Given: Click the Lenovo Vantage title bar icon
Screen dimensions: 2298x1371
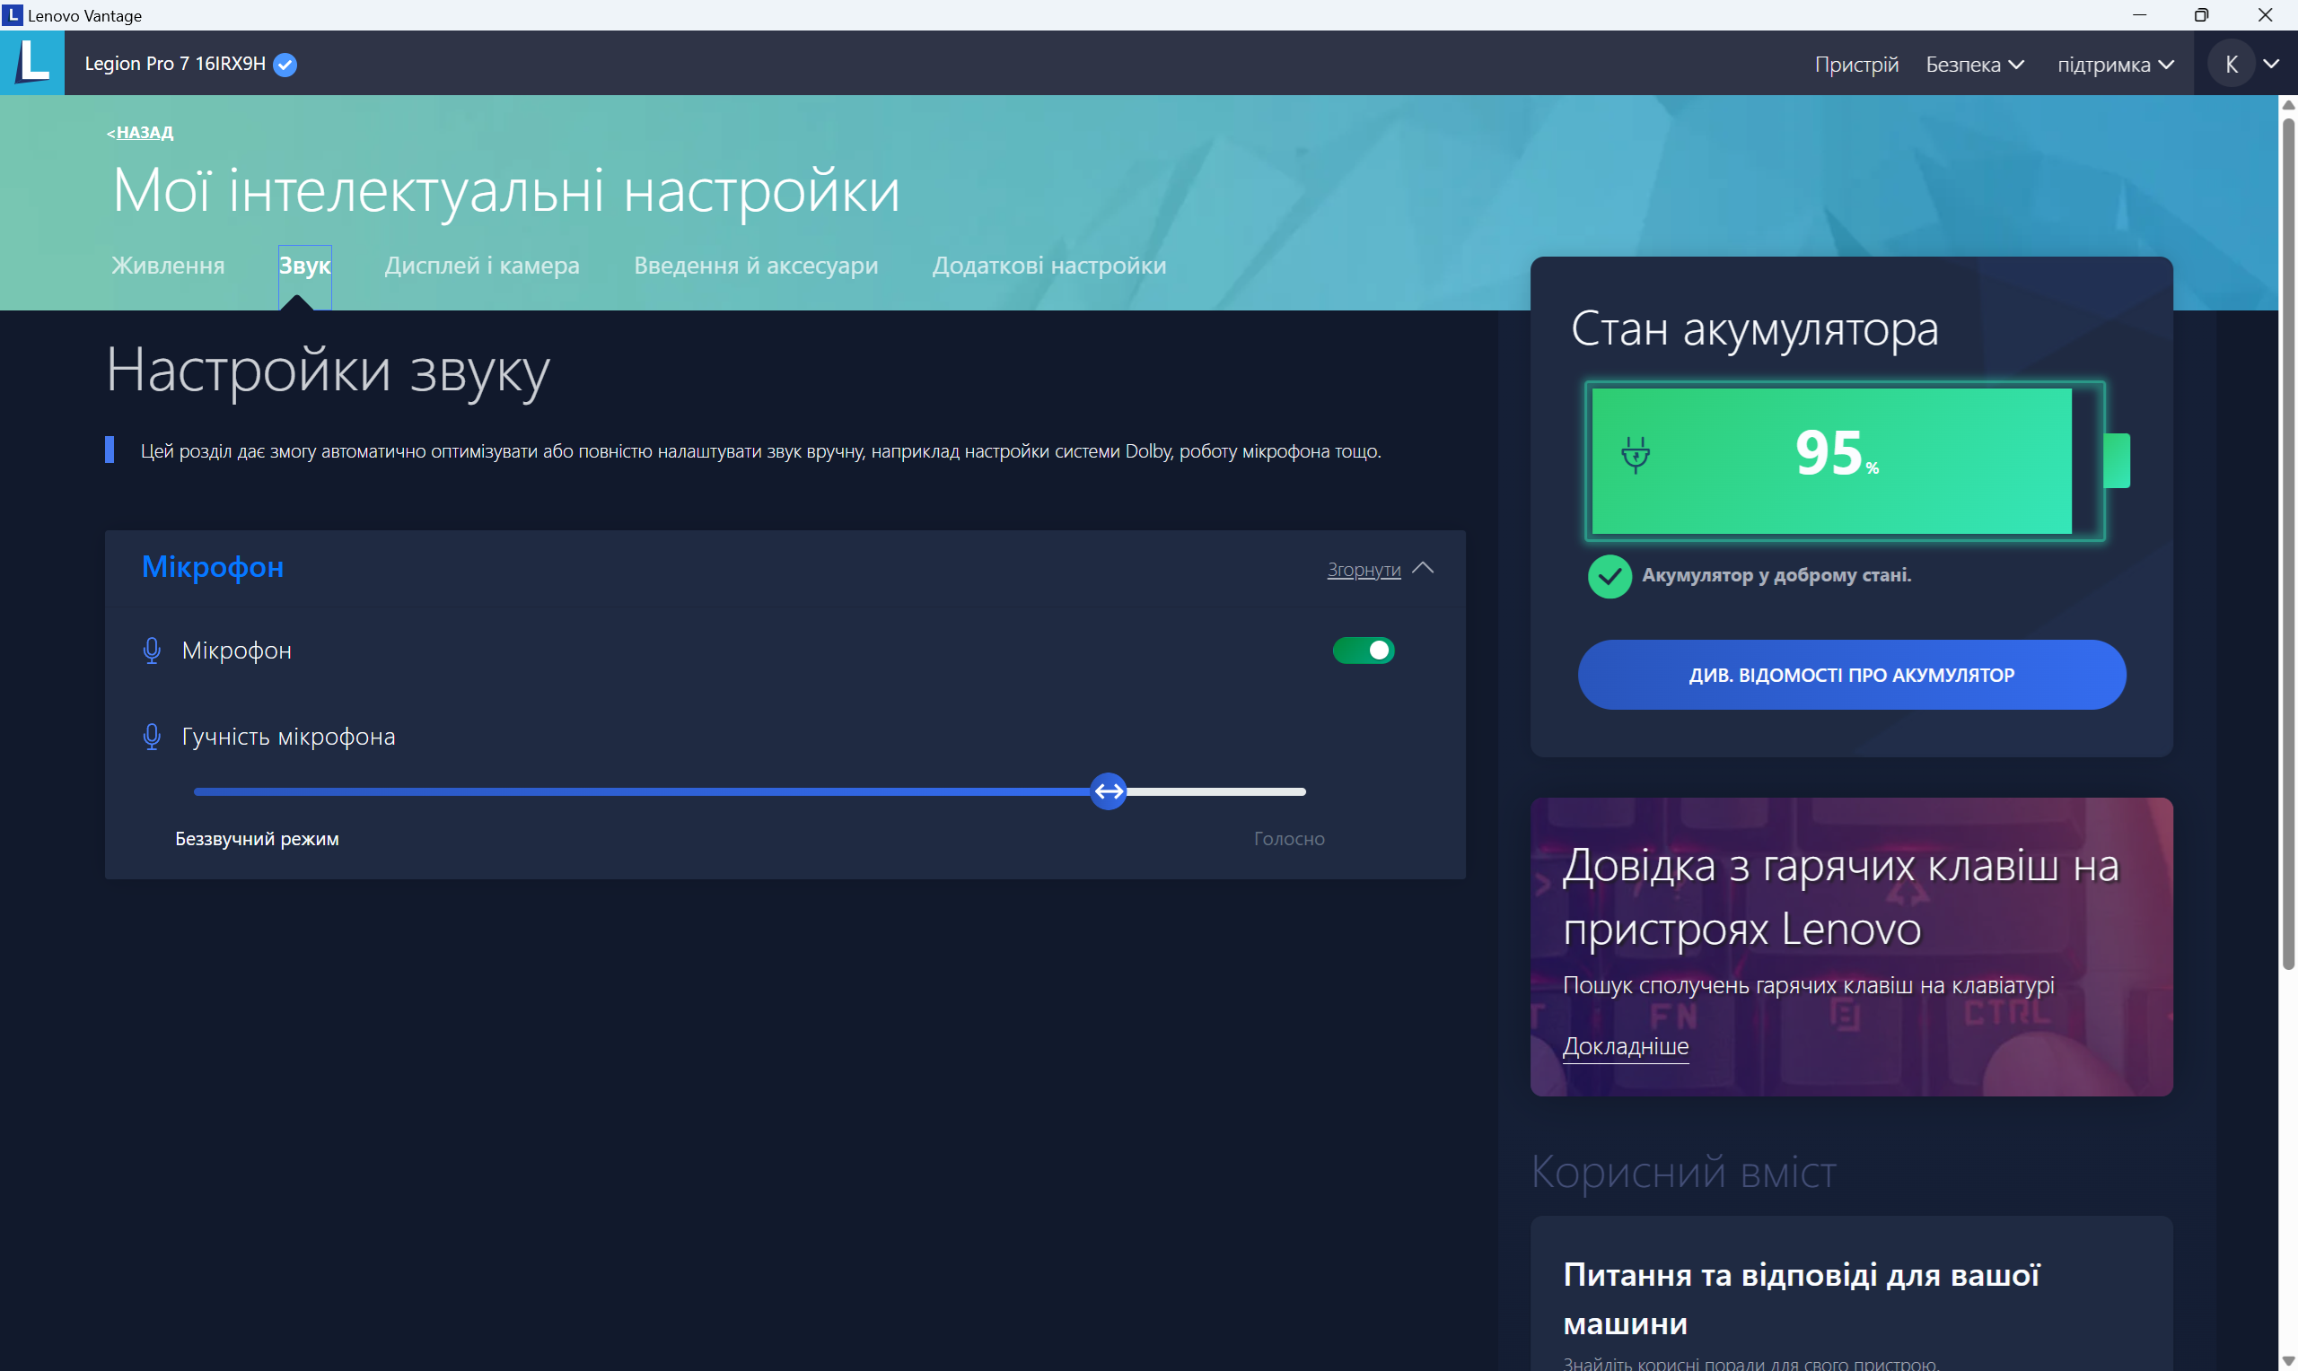Looking at the screenshot, I should tap(12, 14).
